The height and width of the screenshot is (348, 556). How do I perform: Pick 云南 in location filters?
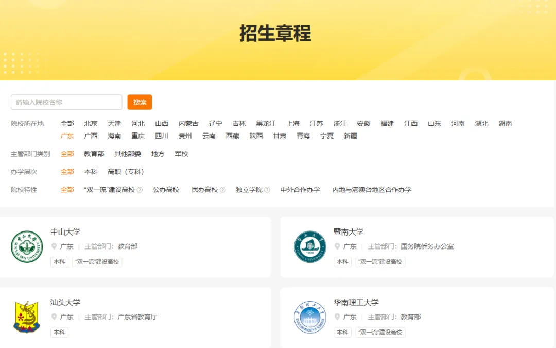209,136
